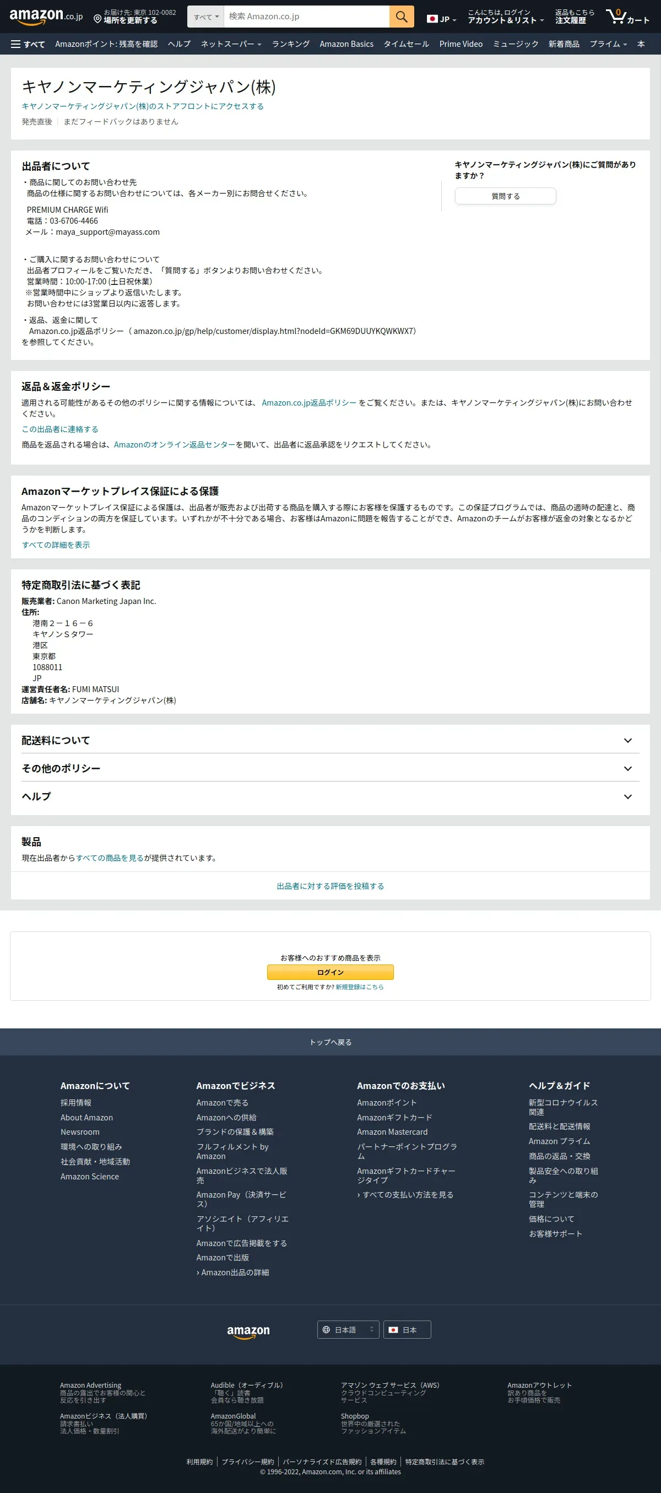Open Amazon出品の詳細 footer link
This screenshot has width=661, height=1493.
tap(232, 1272)
